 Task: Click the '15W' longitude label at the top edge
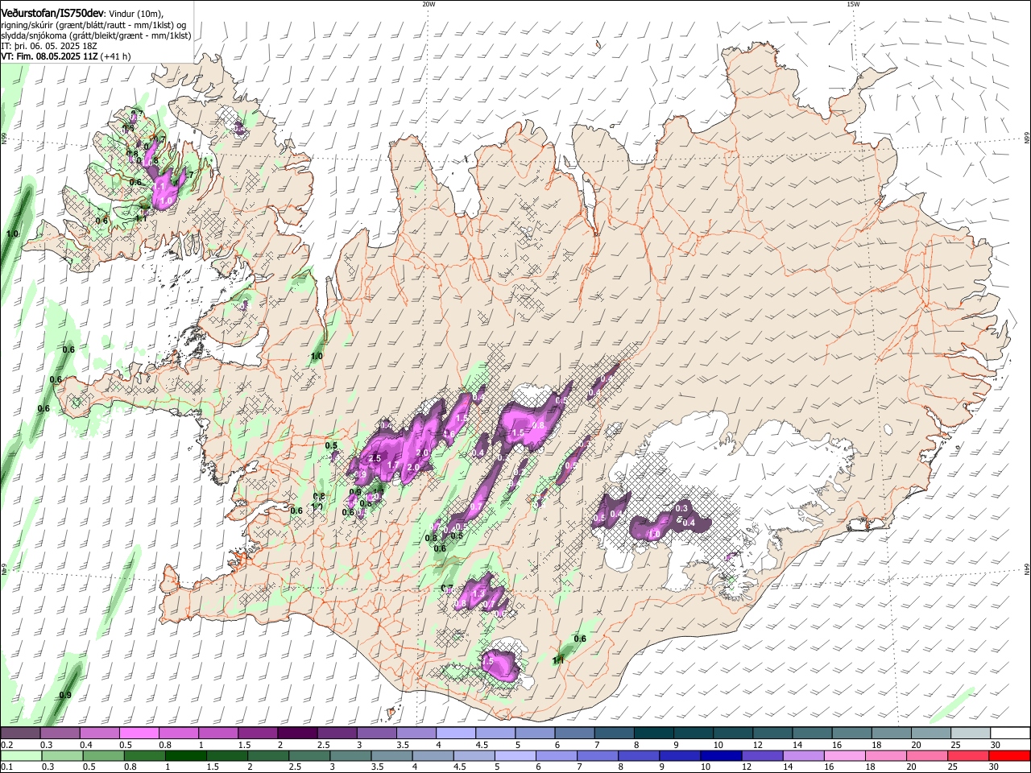pos(853,4)
